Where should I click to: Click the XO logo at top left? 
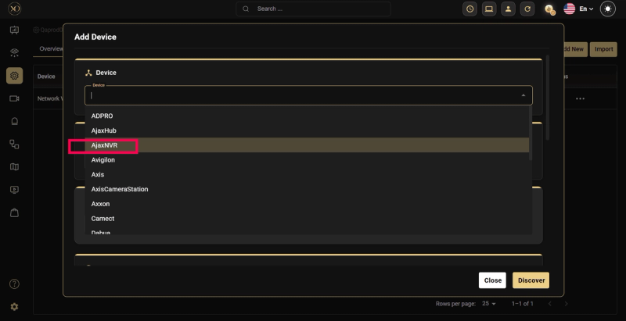click(14, 9)
